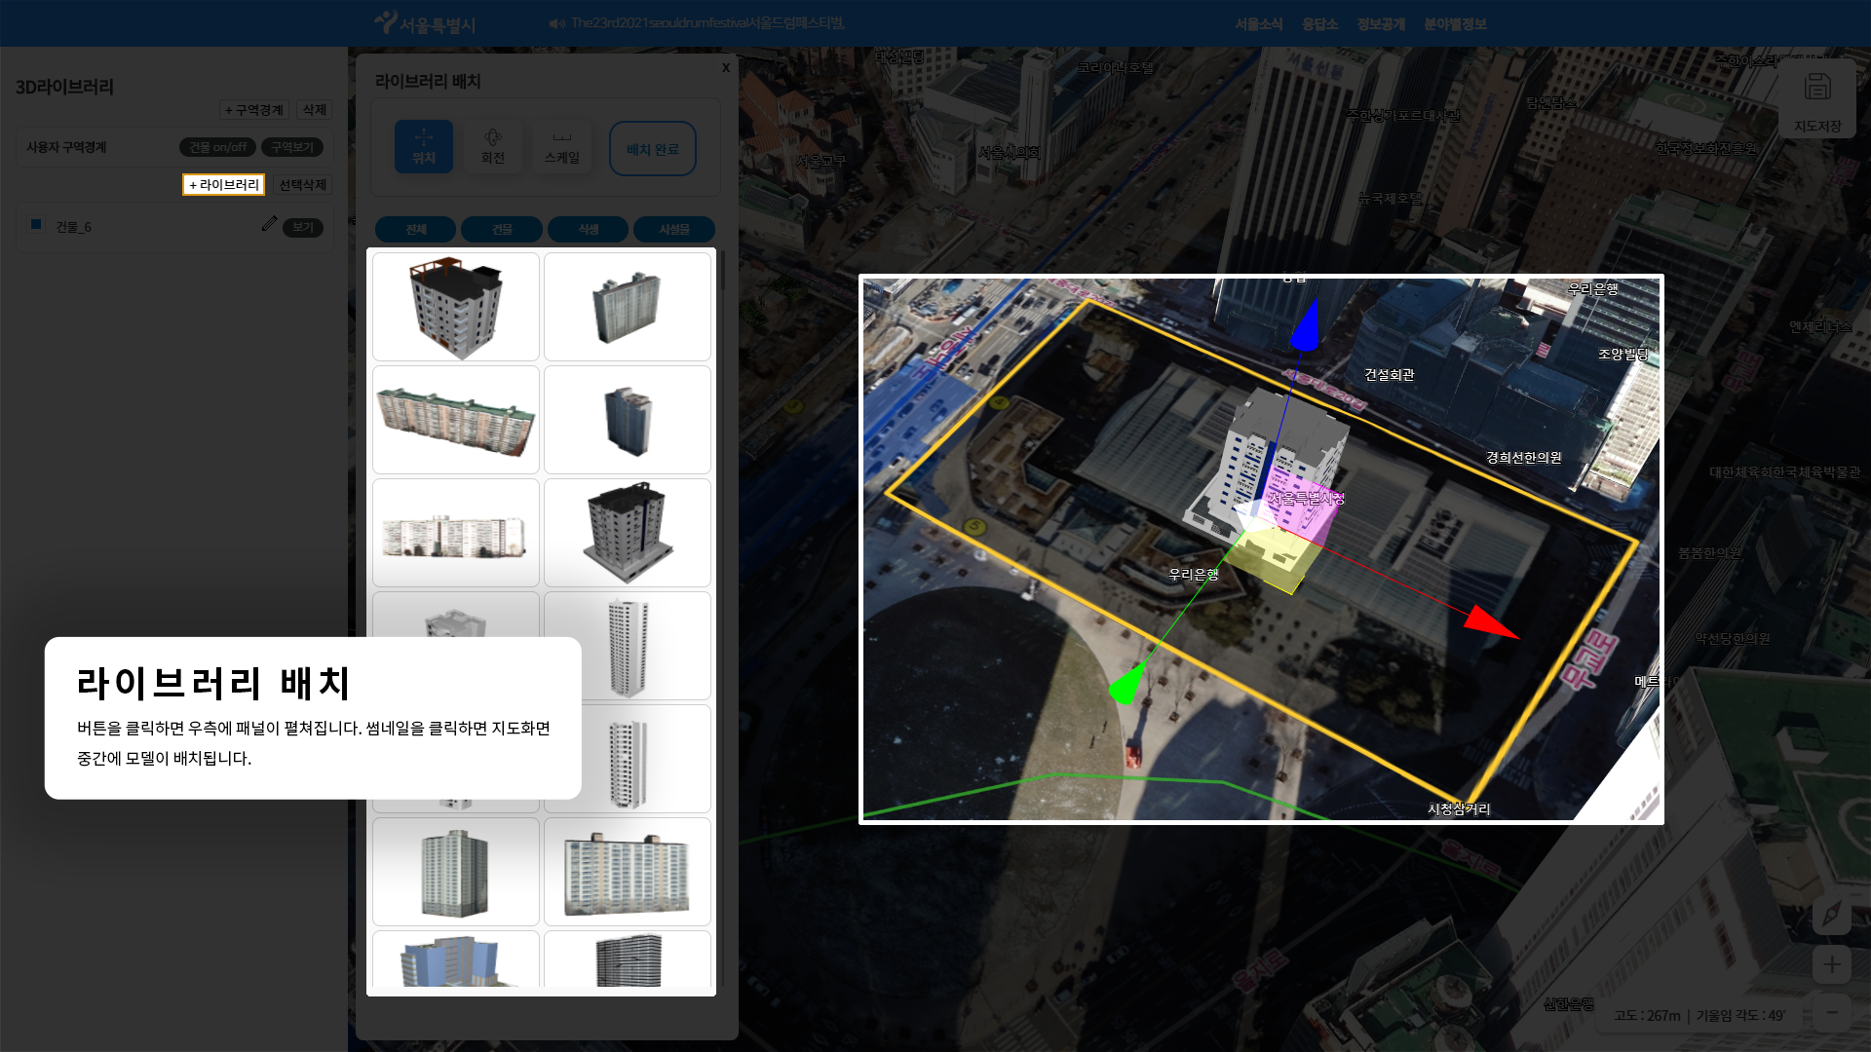Select the dark building on platform thumbnail

[x=628, y=533]
